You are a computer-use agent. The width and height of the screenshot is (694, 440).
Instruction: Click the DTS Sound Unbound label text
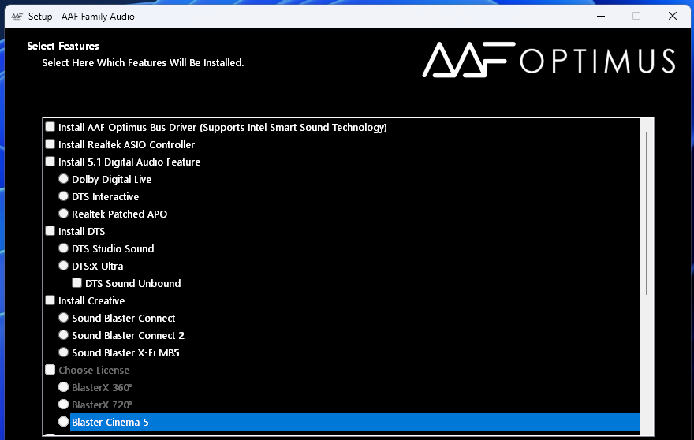click(133, 283)
